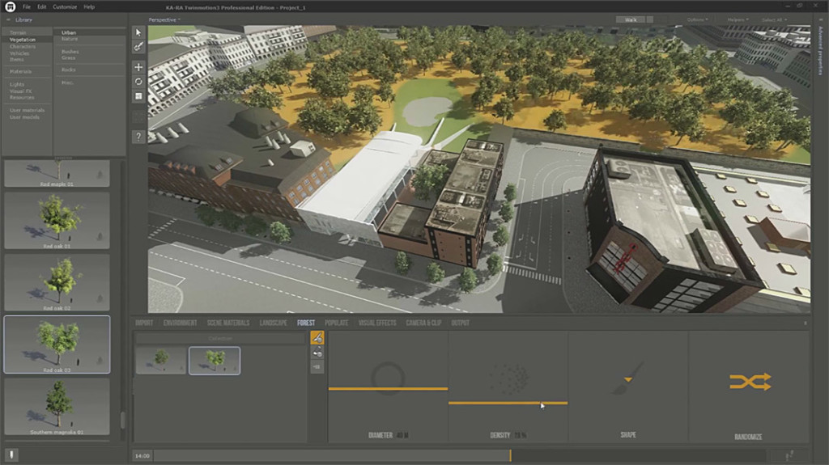Image resolution: width=829 pixels, height=465 pixels.
Task: Select the eyedropper material picker tool
Action: click(x=138, y=47)
